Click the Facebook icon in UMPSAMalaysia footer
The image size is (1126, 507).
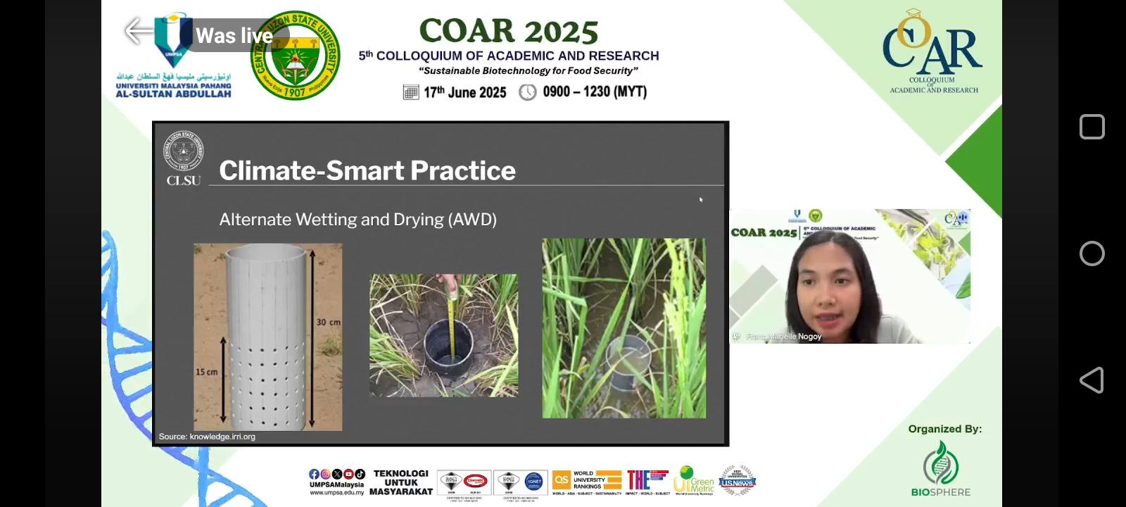click(x=314, y=474)
